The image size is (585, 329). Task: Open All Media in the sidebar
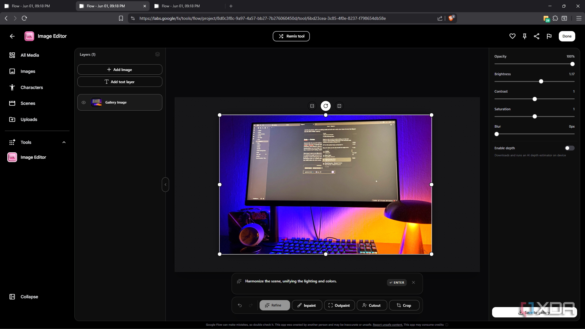[24, 55]
